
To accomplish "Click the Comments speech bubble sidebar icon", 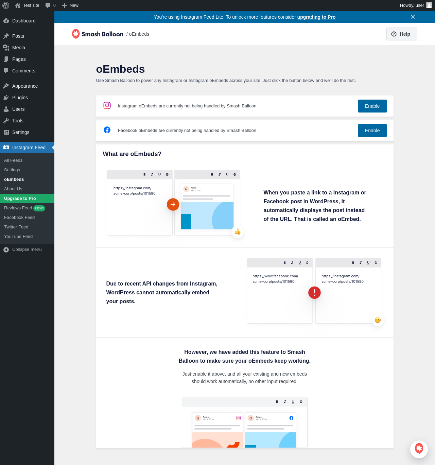I will [6, 71].
